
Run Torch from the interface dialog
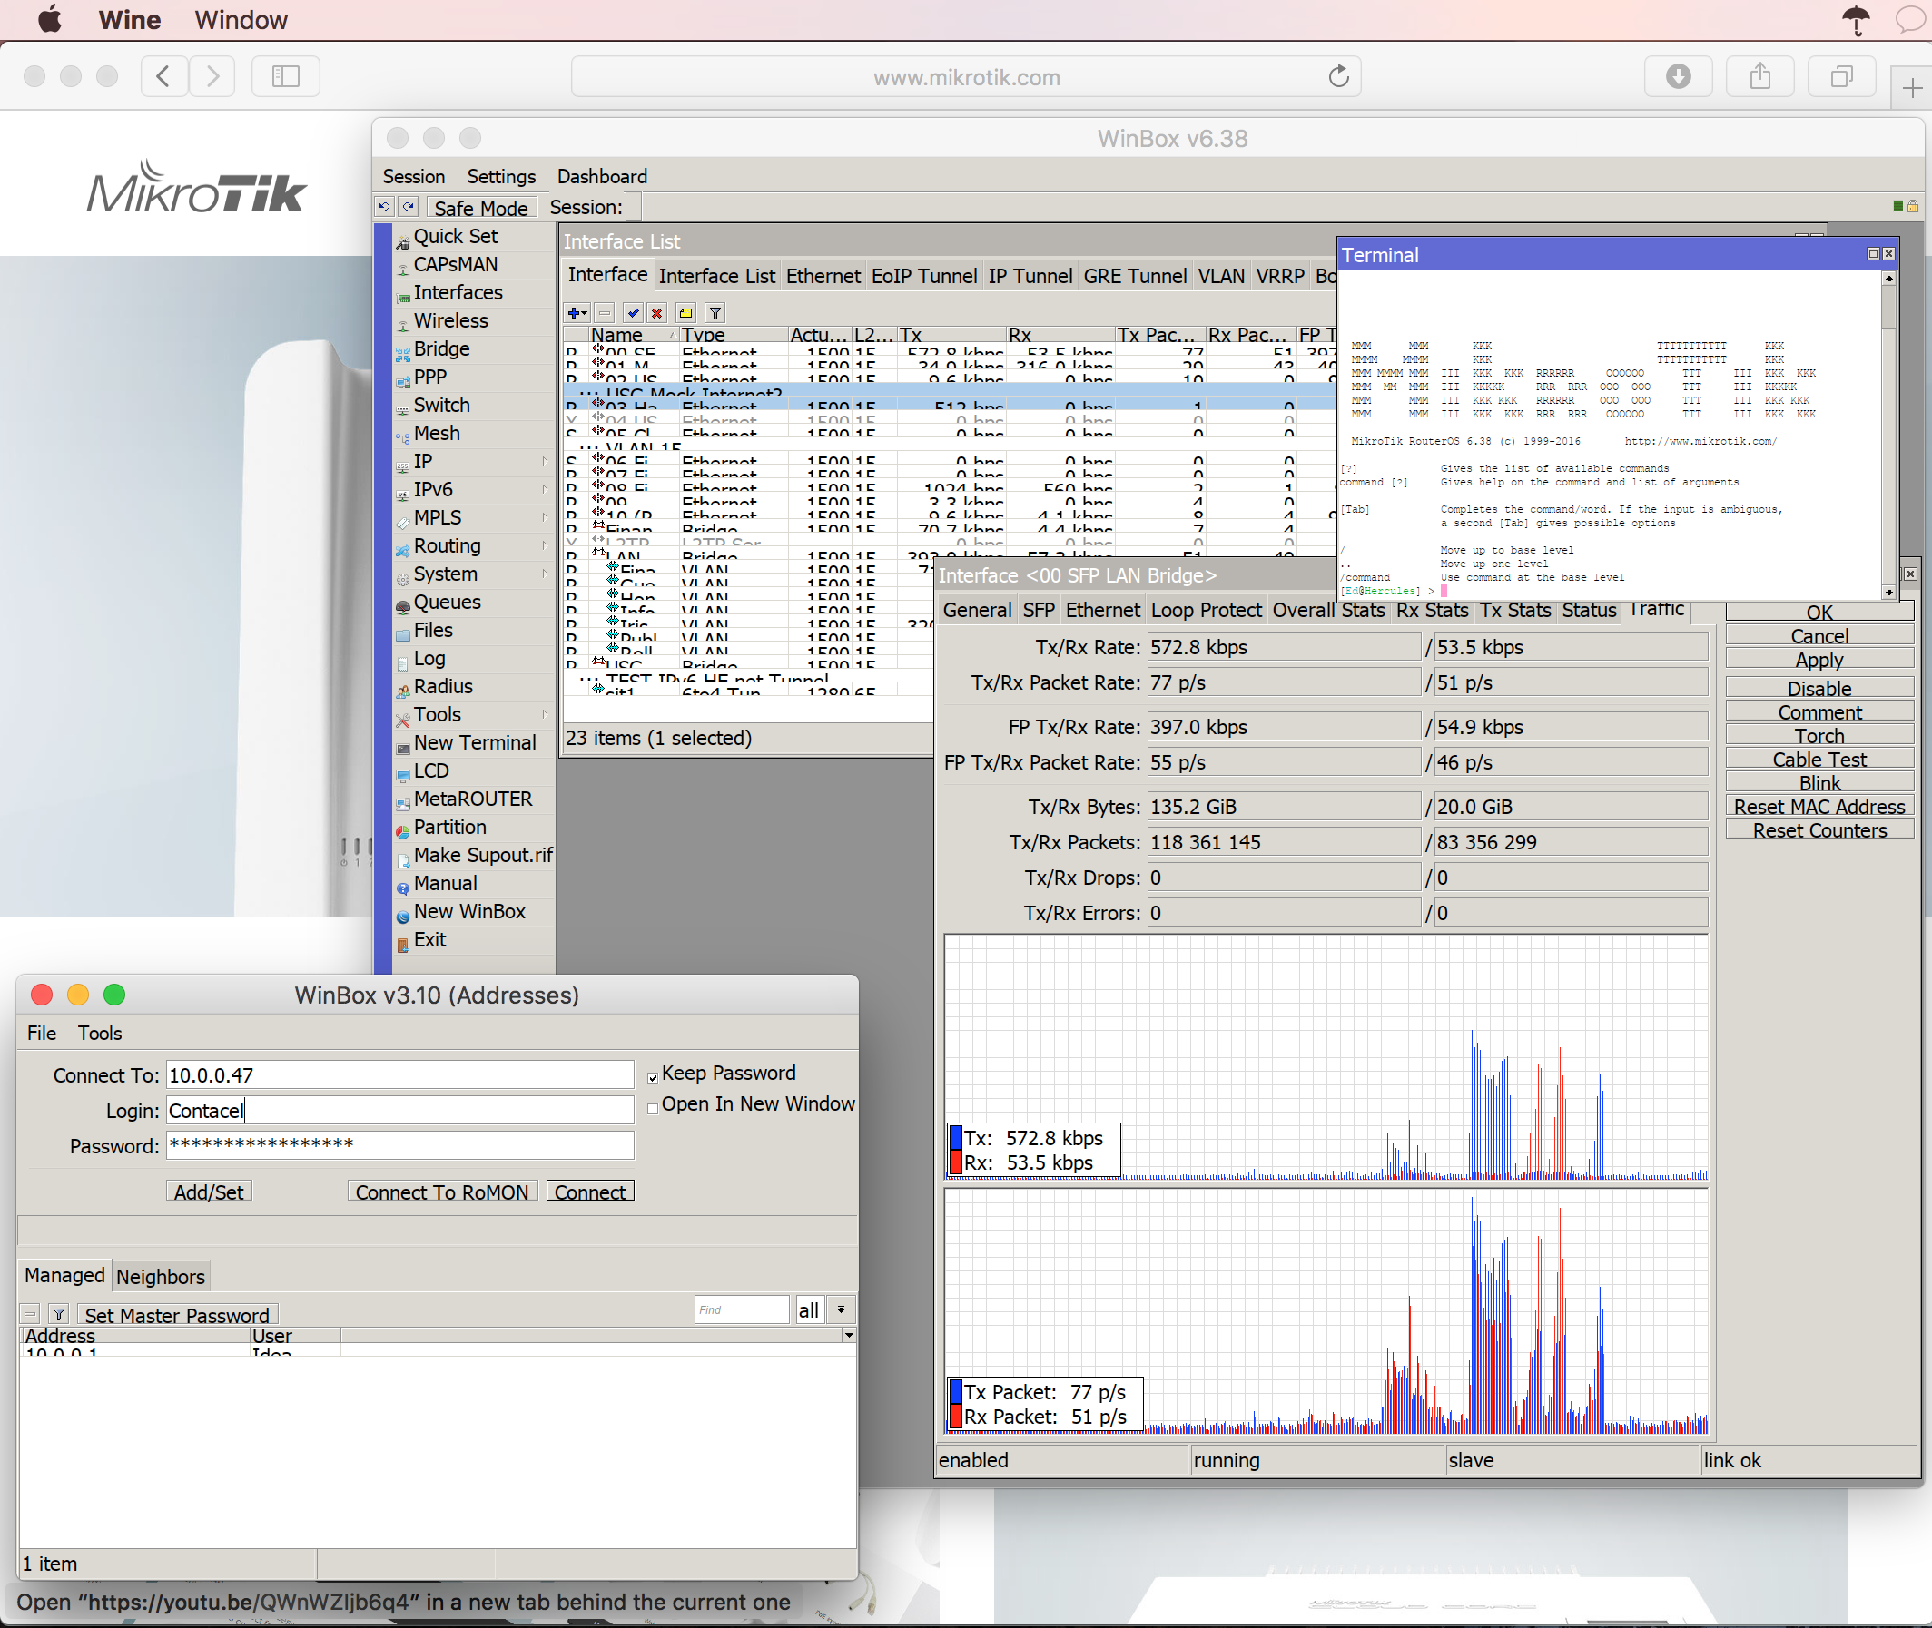1818,735
